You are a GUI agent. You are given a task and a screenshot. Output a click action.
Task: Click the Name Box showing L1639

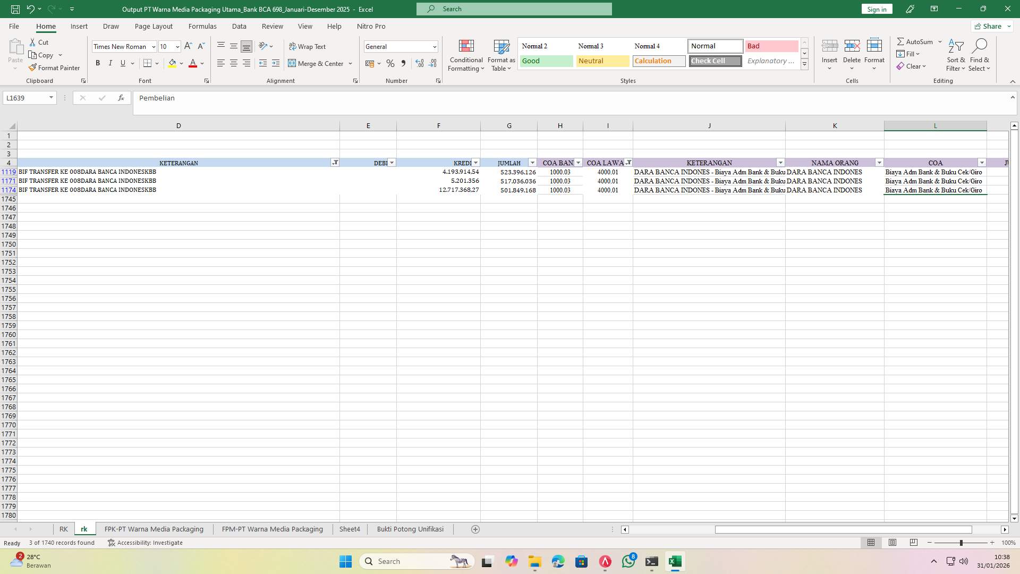coord(27,98)
